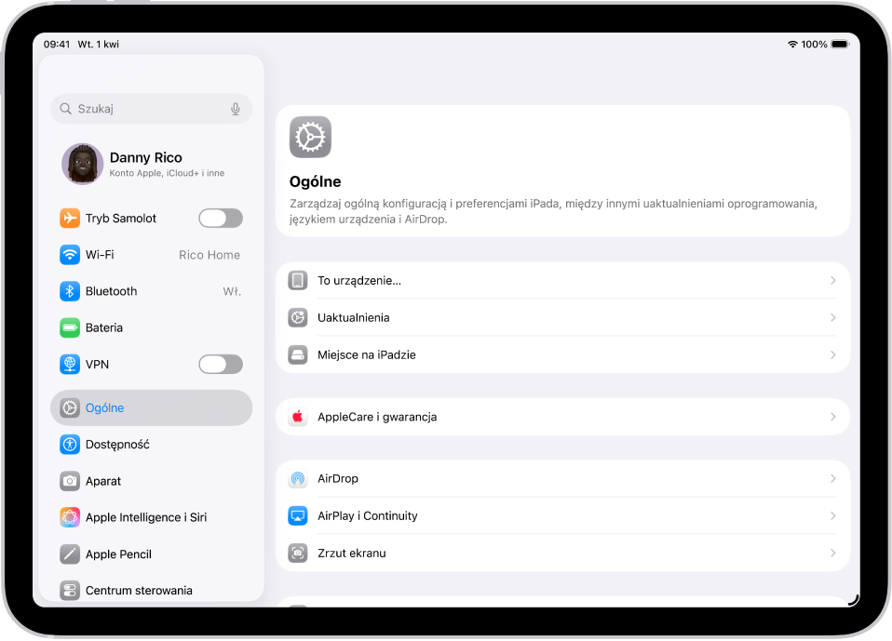Tap the Apple Pencil icon

[70, 554]
